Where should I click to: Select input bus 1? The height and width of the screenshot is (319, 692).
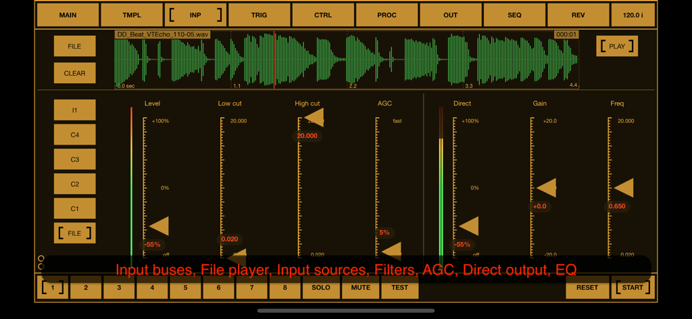[x=53, y=288]
